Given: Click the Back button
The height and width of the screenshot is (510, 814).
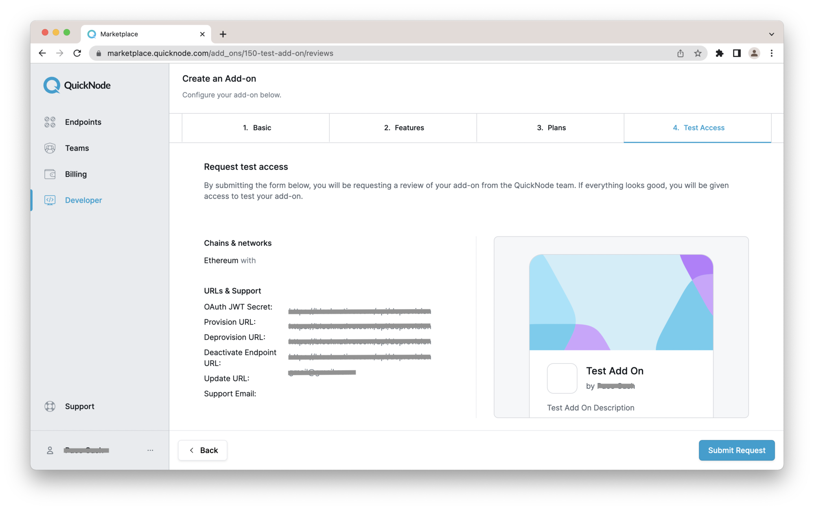Looking at the screenshot, I should tap(203, 450).
